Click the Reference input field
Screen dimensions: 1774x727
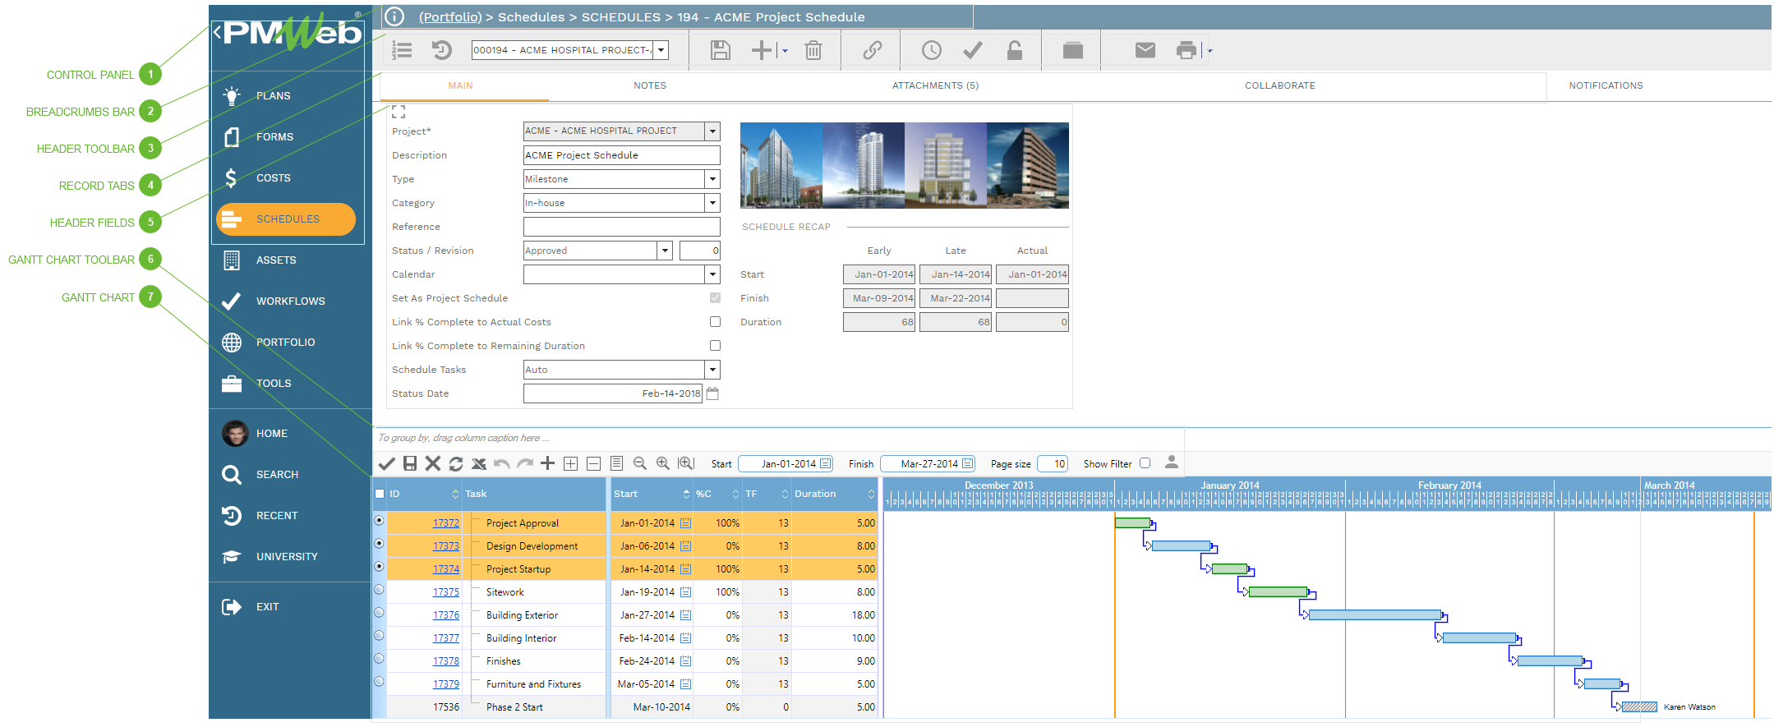pos(622,227)
